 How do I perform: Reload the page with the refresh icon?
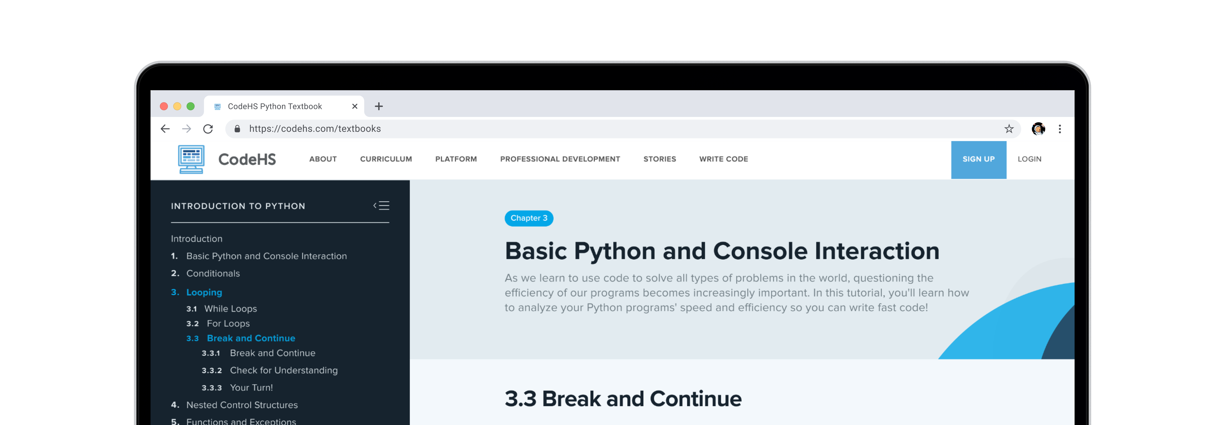point(208,129)
